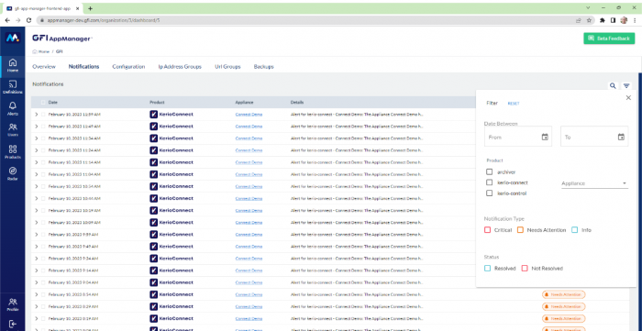
Task: Click the filter funnel icon
Action: tap(626, 86)
